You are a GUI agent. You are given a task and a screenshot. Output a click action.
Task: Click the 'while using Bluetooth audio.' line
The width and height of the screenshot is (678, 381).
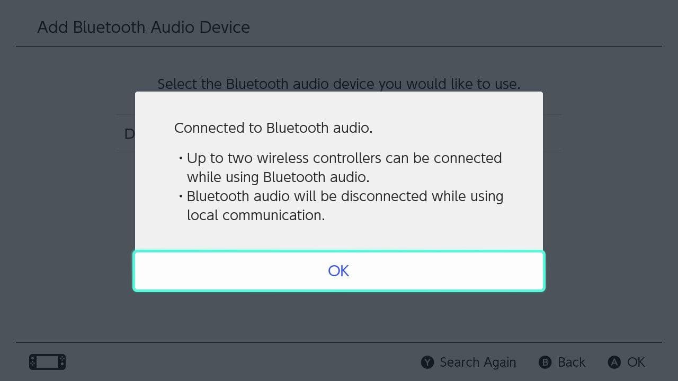coord(278,177)
